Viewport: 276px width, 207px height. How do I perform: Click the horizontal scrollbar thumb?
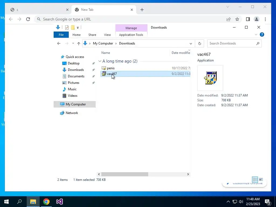click(125, 174)
